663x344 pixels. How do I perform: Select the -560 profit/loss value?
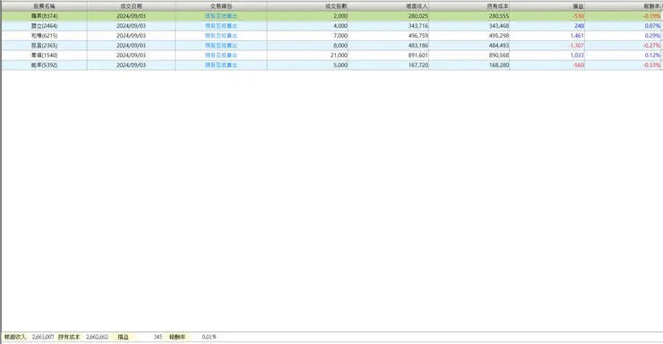tap(578, 65)
